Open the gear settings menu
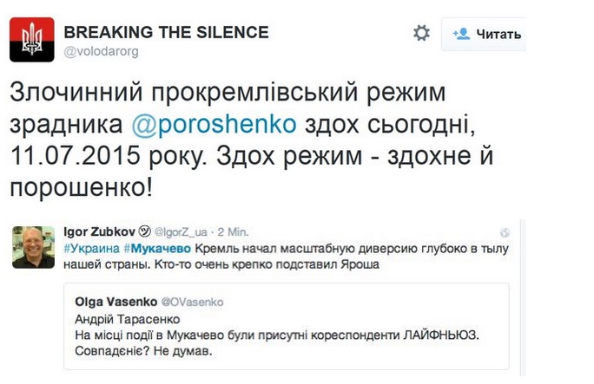Image resolution: width=594 pixels, height=384 pixels. 421,34
